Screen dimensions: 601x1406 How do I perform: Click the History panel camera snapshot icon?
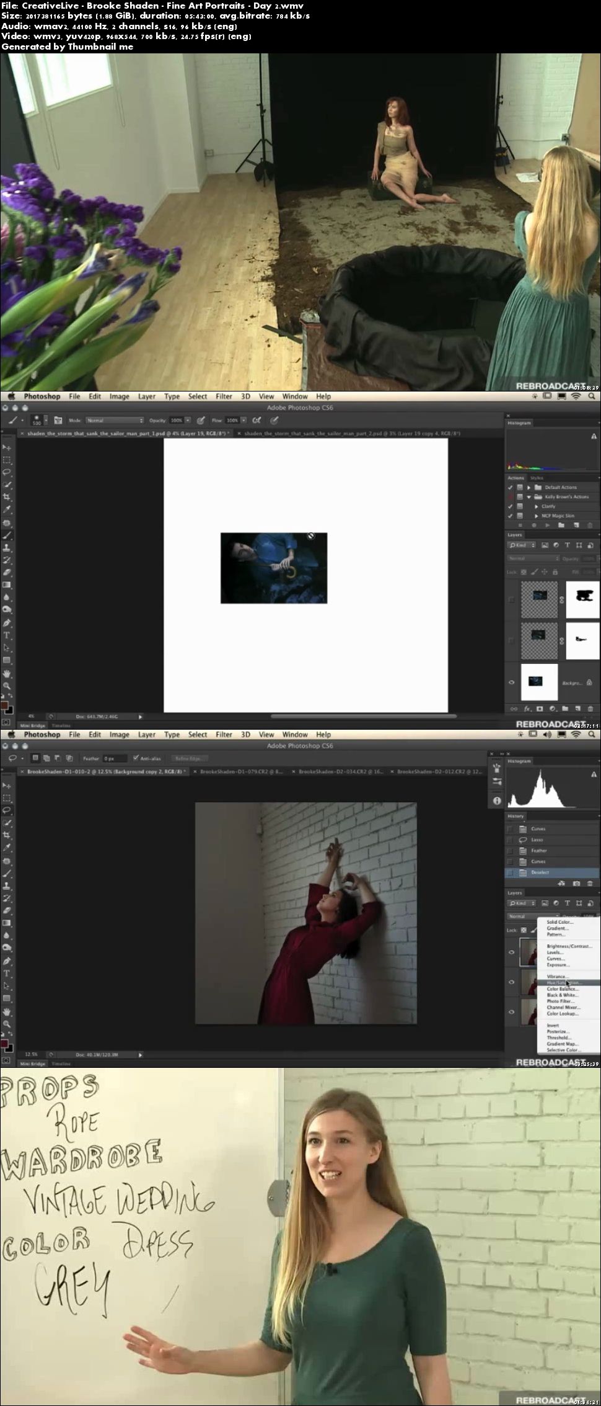tap(576, 883)
